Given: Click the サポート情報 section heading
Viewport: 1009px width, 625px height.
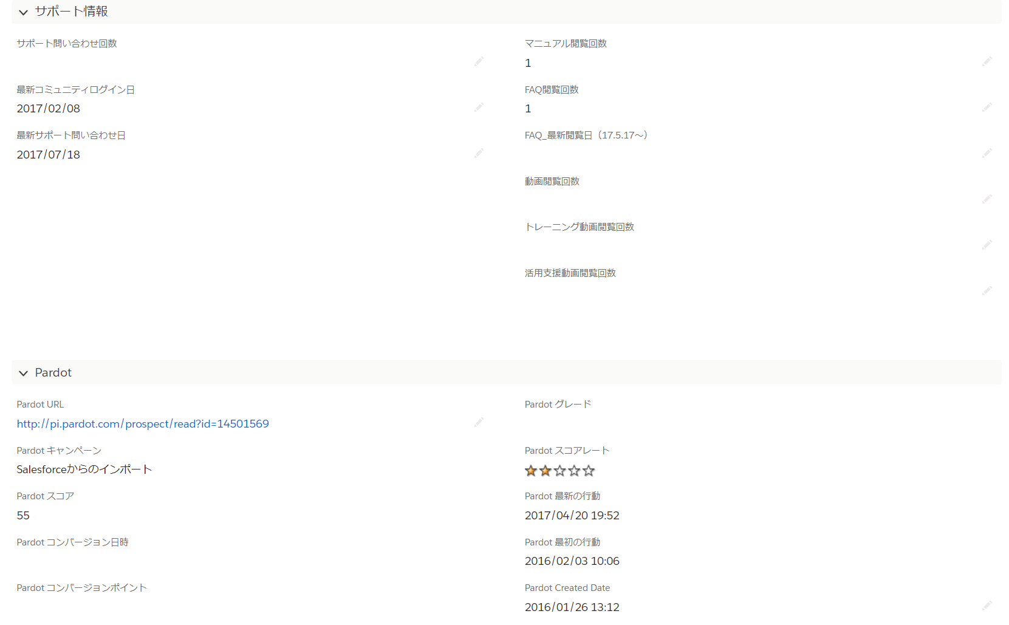Looking at the screenshot, I should click(71, 12).
